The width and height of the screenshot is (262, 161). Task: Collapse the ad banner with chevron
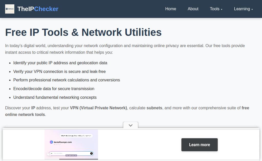(x=130, y=125)
